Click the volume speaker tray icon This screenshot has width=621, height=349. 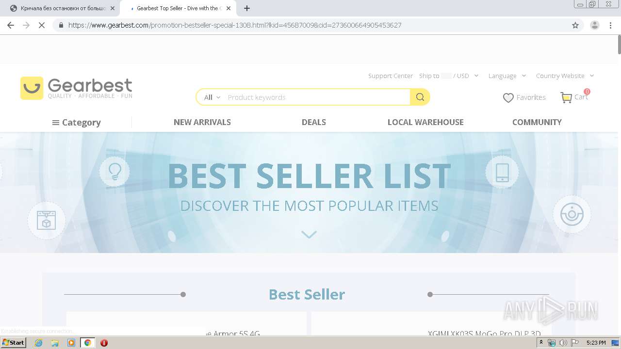[x=563, y=343]
